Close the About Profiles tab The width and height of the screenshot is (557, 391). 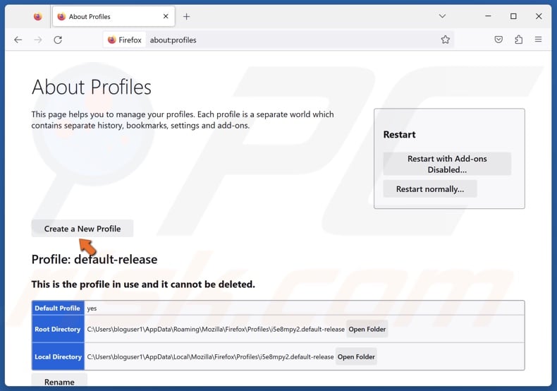point(166,16)
